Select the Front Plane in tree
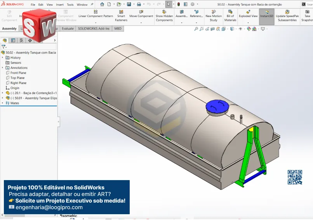The width and height of the screenshot is (313, 220). (18, 73)
